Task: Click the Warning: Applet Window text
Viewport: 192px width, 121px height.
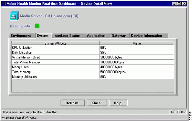Action: (x=19, y=117)
